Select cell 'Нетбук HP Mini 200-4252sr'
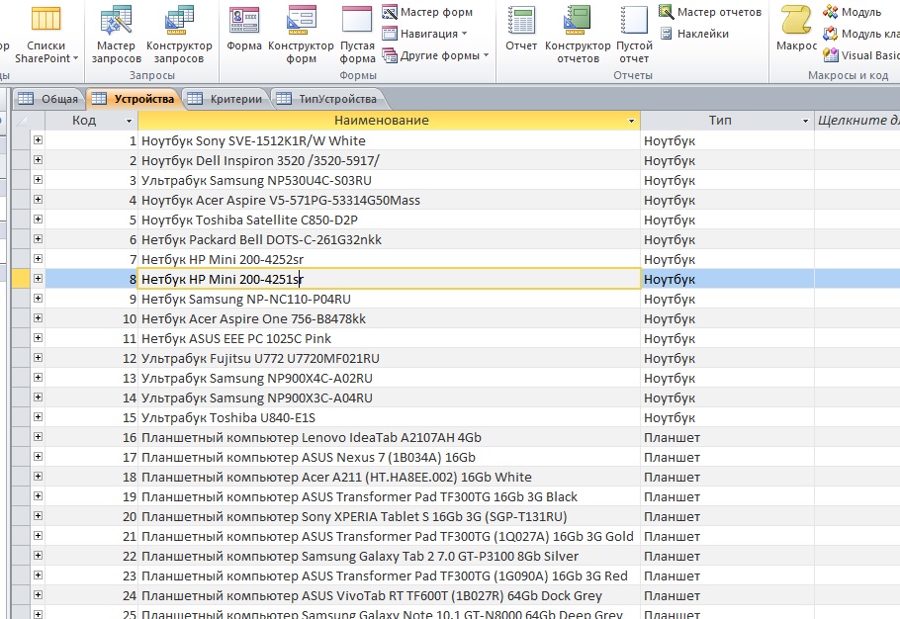Viewport: 900px width, 619px height. click(389, 259)
